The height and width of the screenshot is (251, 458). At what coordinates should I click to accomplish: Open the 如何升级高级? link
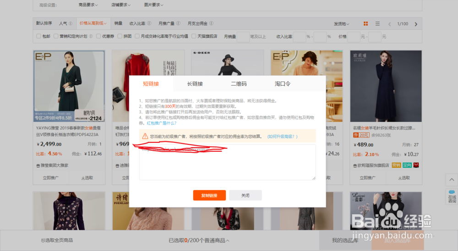click(x=282, y=136)
